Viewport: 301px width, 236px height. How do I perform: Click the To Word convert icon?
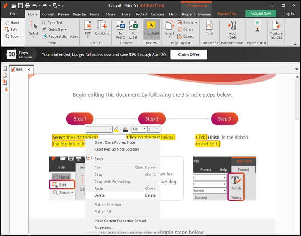coord(120,29)
